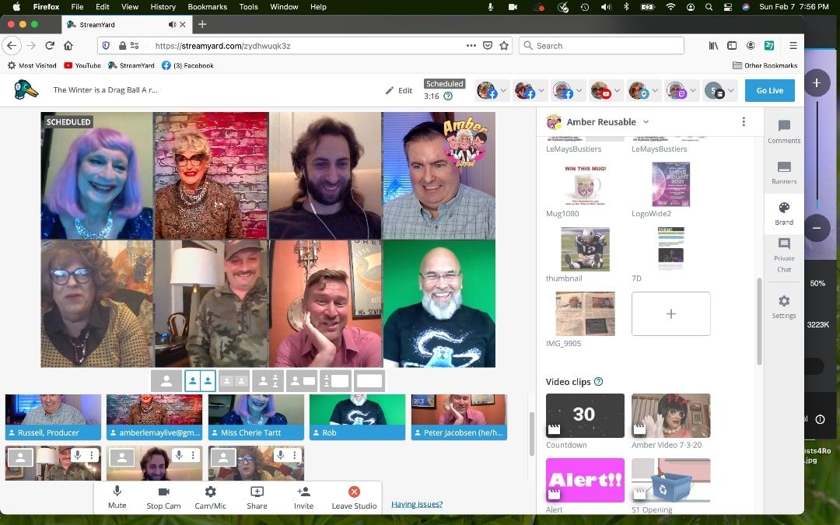
Task: Open the History menu in the menu bar
Action: pyautogui.click(x=163, y=7)
